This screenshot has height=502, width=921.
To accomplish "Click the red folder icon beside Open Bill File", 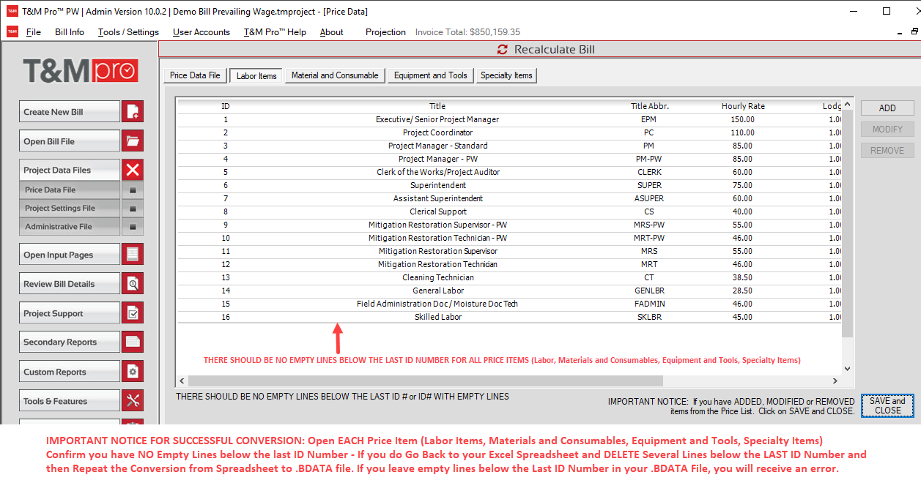I will [133, 141].
